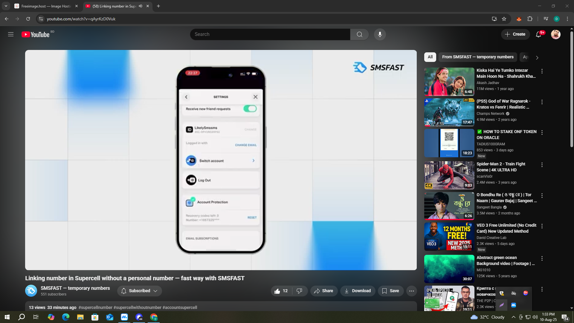
Task: Click the Download button
Action: (x=358, y=291)
